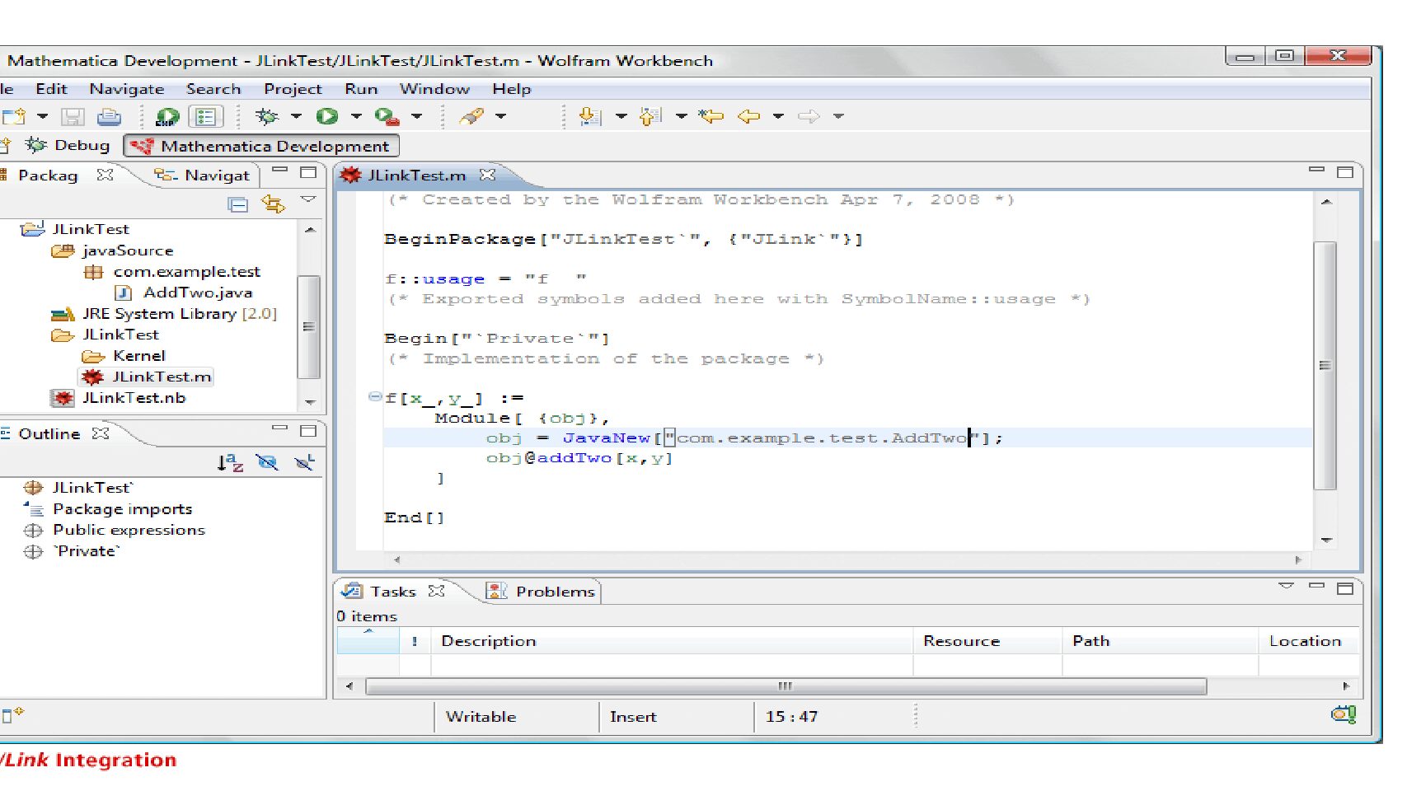Click the Sort alphabetically icon in Outline
The image size is (1407, 791).
pos(230,463)
